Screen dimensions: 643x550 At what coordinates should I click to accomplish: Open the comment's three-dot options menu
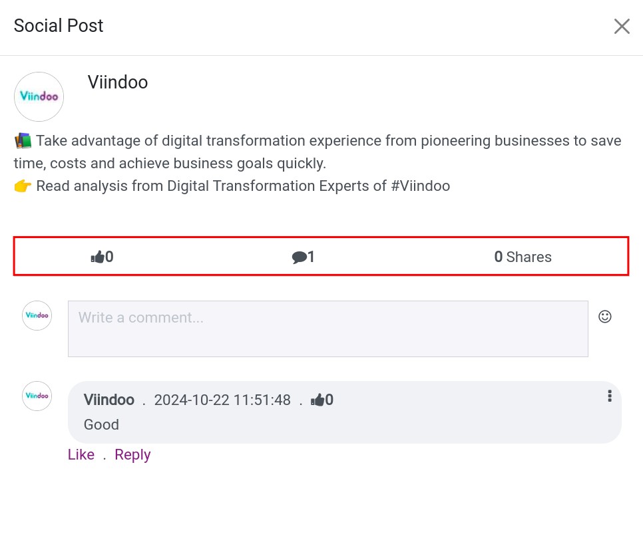pos(609,396)
